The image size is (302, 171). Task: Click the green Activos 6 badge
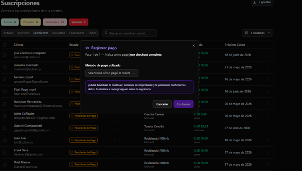(x=10, y=22)
